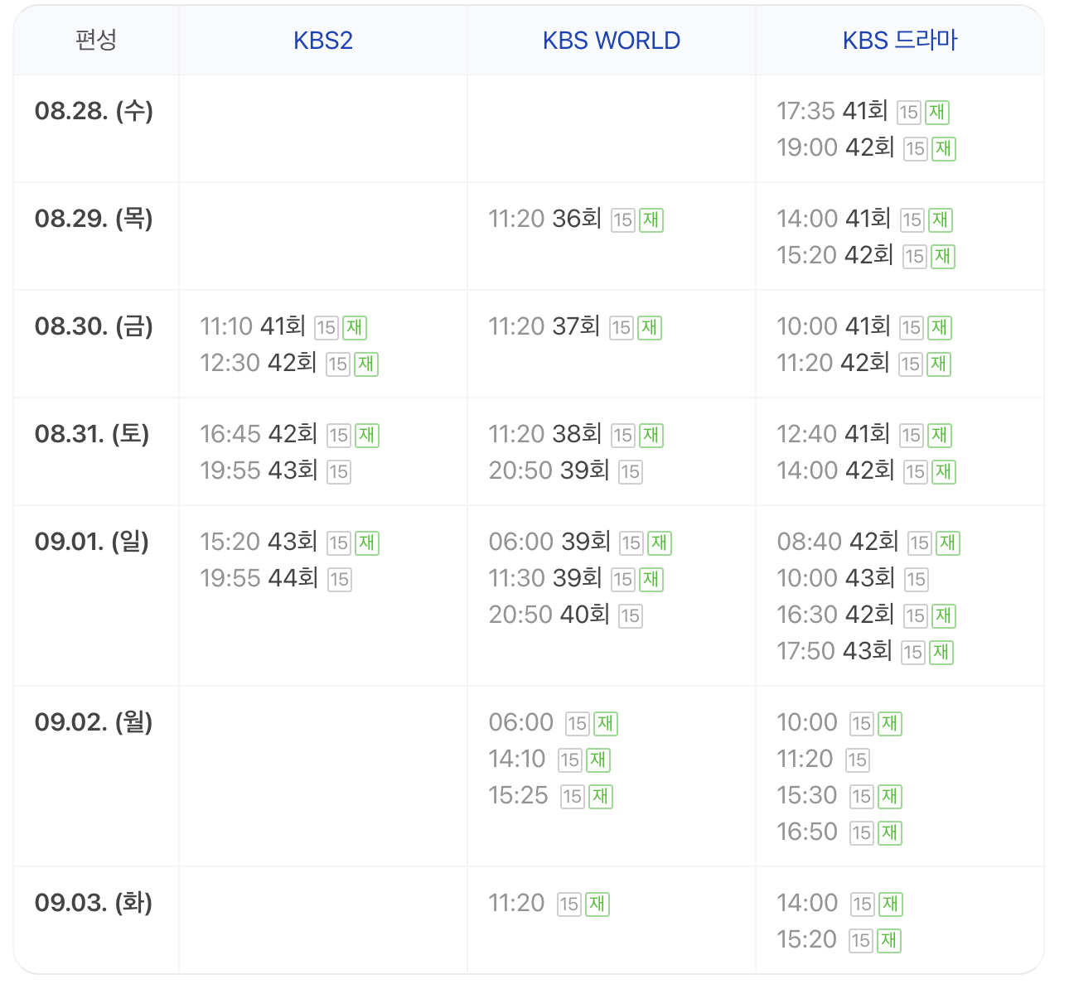Click the 재 rerun badge beside 17:50 43회
This screenshot has width=1069, height=984.
(941, 652)
